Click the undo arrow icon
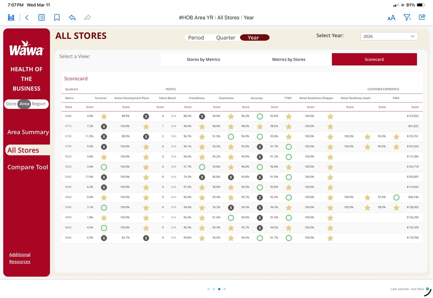433x298 pixels. point(72,17)
